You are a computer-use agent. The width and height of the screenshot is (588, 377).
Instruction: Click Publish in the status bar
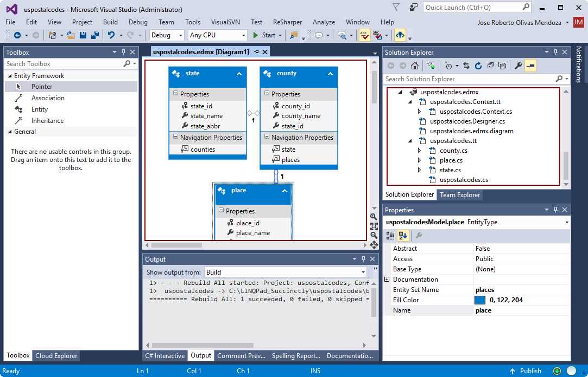point(526,371)
